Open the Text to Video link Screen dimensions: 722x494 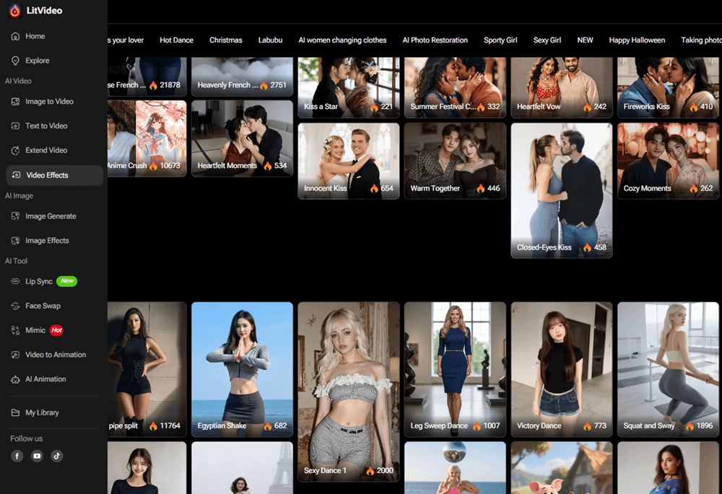point(46,126)
